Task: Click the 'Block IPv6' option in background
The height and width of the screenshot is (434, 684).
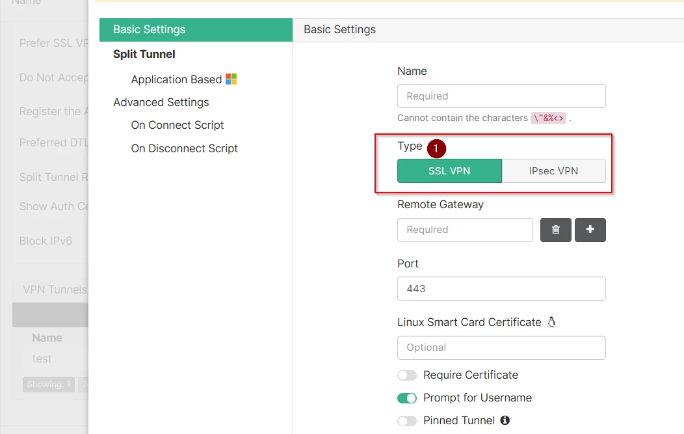Action: [x=46, y=241]
